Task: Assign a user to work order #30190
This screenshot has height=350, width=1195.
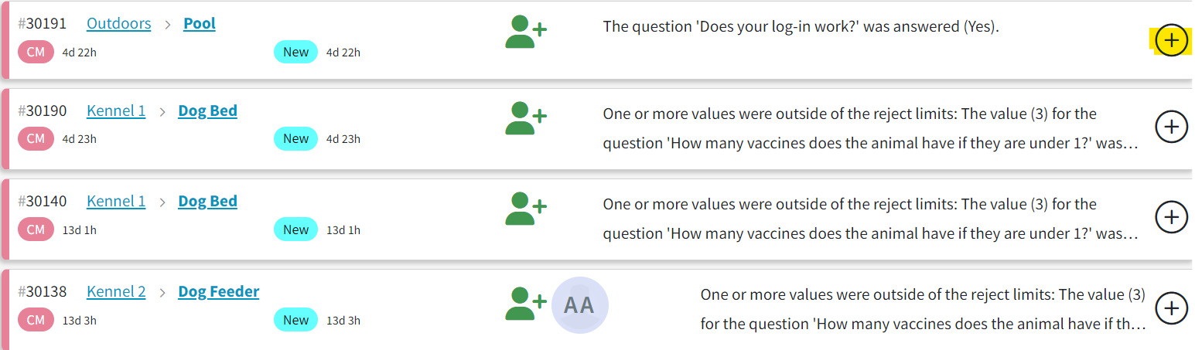Action: point(526,118)
